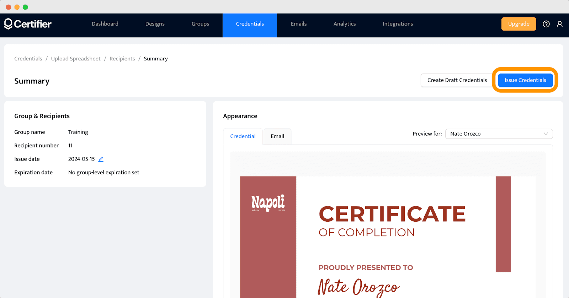Viewport: 569px width, 298px height.
Task: Go to Credentials breadcrumb link
Action: (28, 59)
